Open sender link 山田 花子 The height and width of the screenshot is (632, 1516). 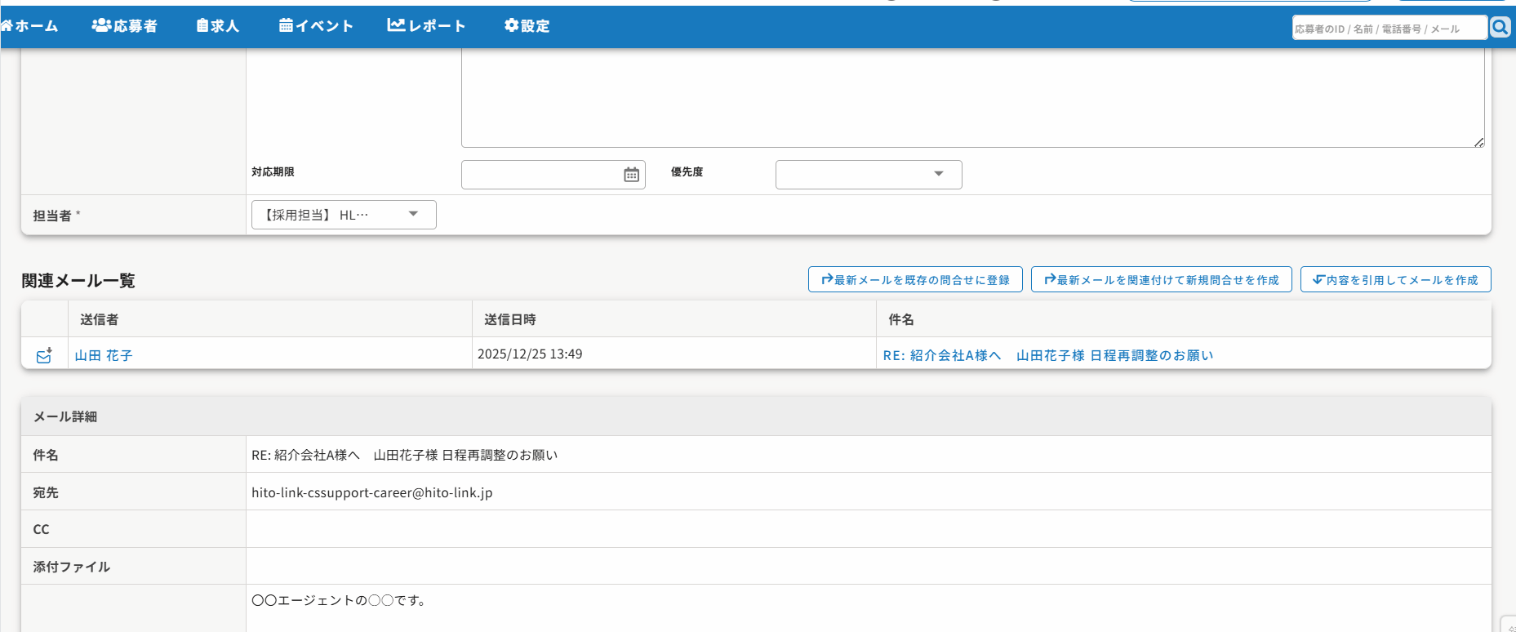[104, 356]
